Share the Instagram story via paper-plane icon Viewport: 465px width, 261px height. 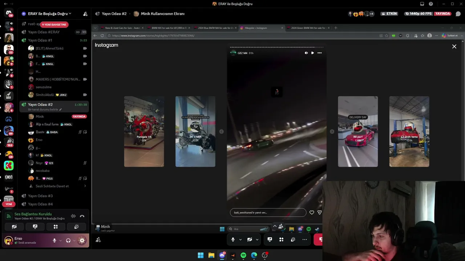[320, 212]
